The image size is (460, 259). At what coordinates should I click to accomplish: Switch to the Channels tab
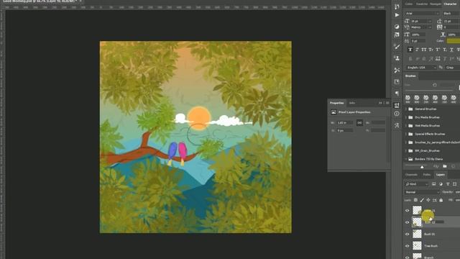[x=411, y=174]
